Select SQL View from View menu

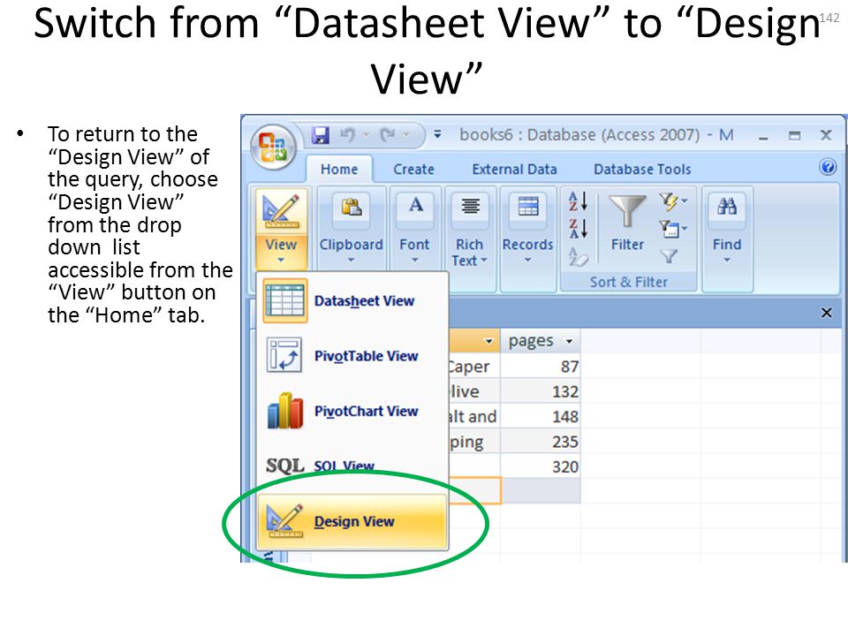pos(352,466)
